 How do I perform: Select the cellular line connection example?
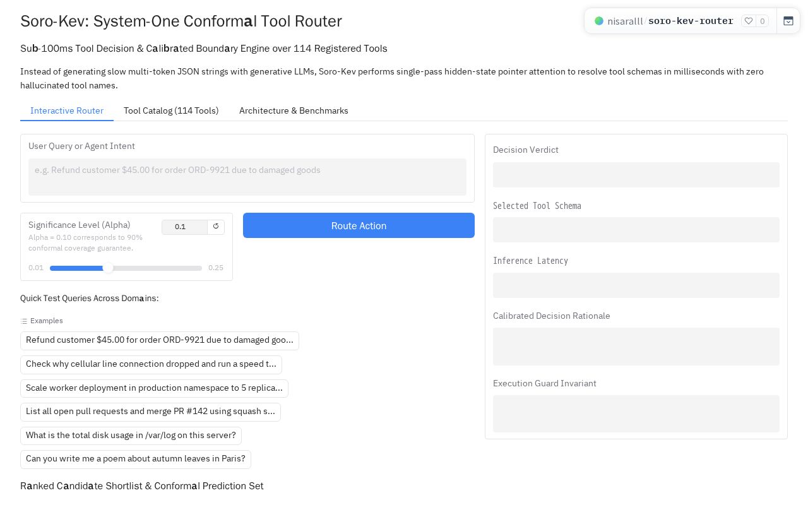pyautogui.click(x=151, y=364)
